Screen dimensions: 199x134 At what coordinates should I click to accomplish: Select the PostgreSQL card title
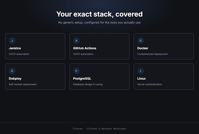click(x=82, y=79)
